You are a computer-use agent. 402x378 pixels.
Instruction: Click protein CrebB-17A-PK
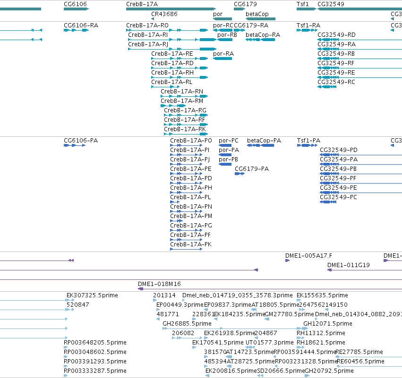click(x=191, y=244)
